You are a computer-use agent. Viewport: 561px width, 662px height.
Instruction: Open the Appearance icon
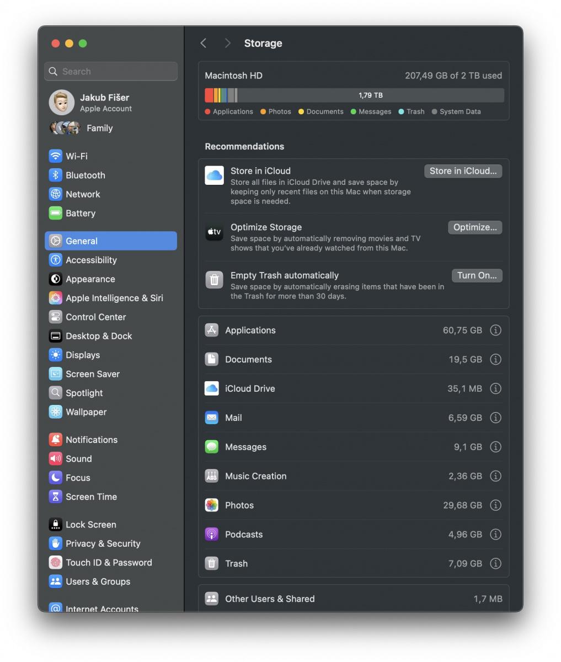(x=55, y=279)
